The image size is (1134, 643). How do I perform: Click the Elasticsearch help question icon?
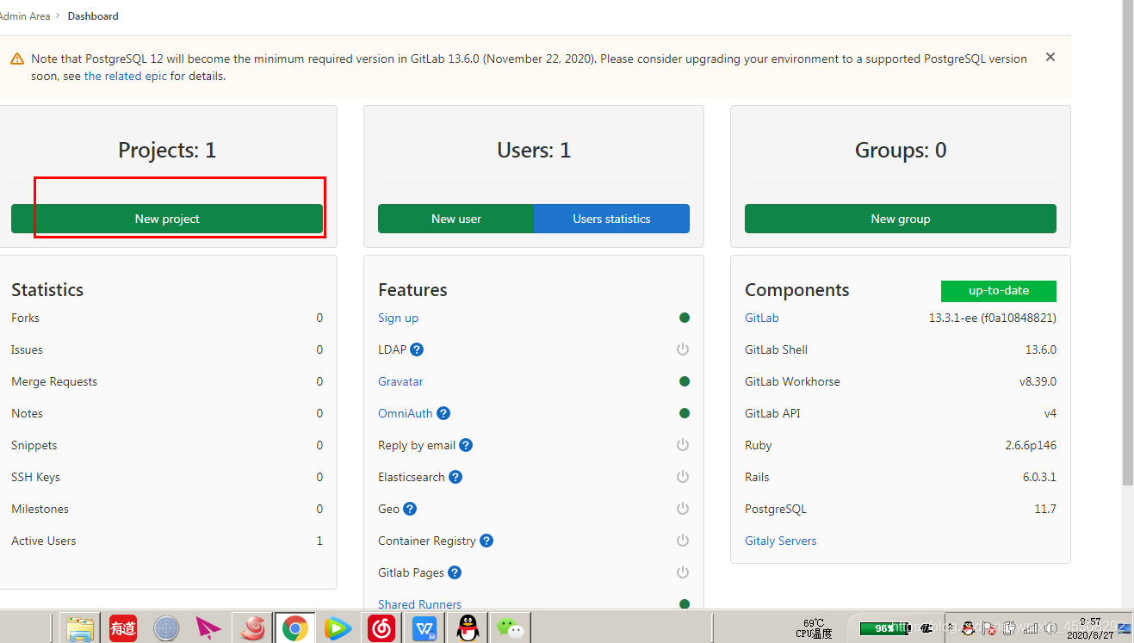(455, 477)
